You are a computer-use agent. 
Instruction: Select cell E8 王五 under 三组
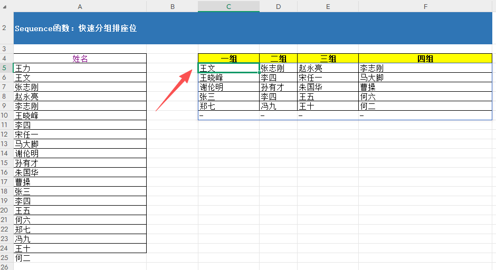pyautogui.click(x=328, y=97)
